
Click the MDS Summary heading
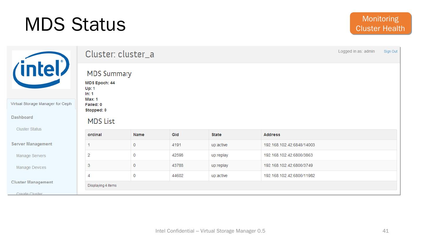[x=109, y=74]
